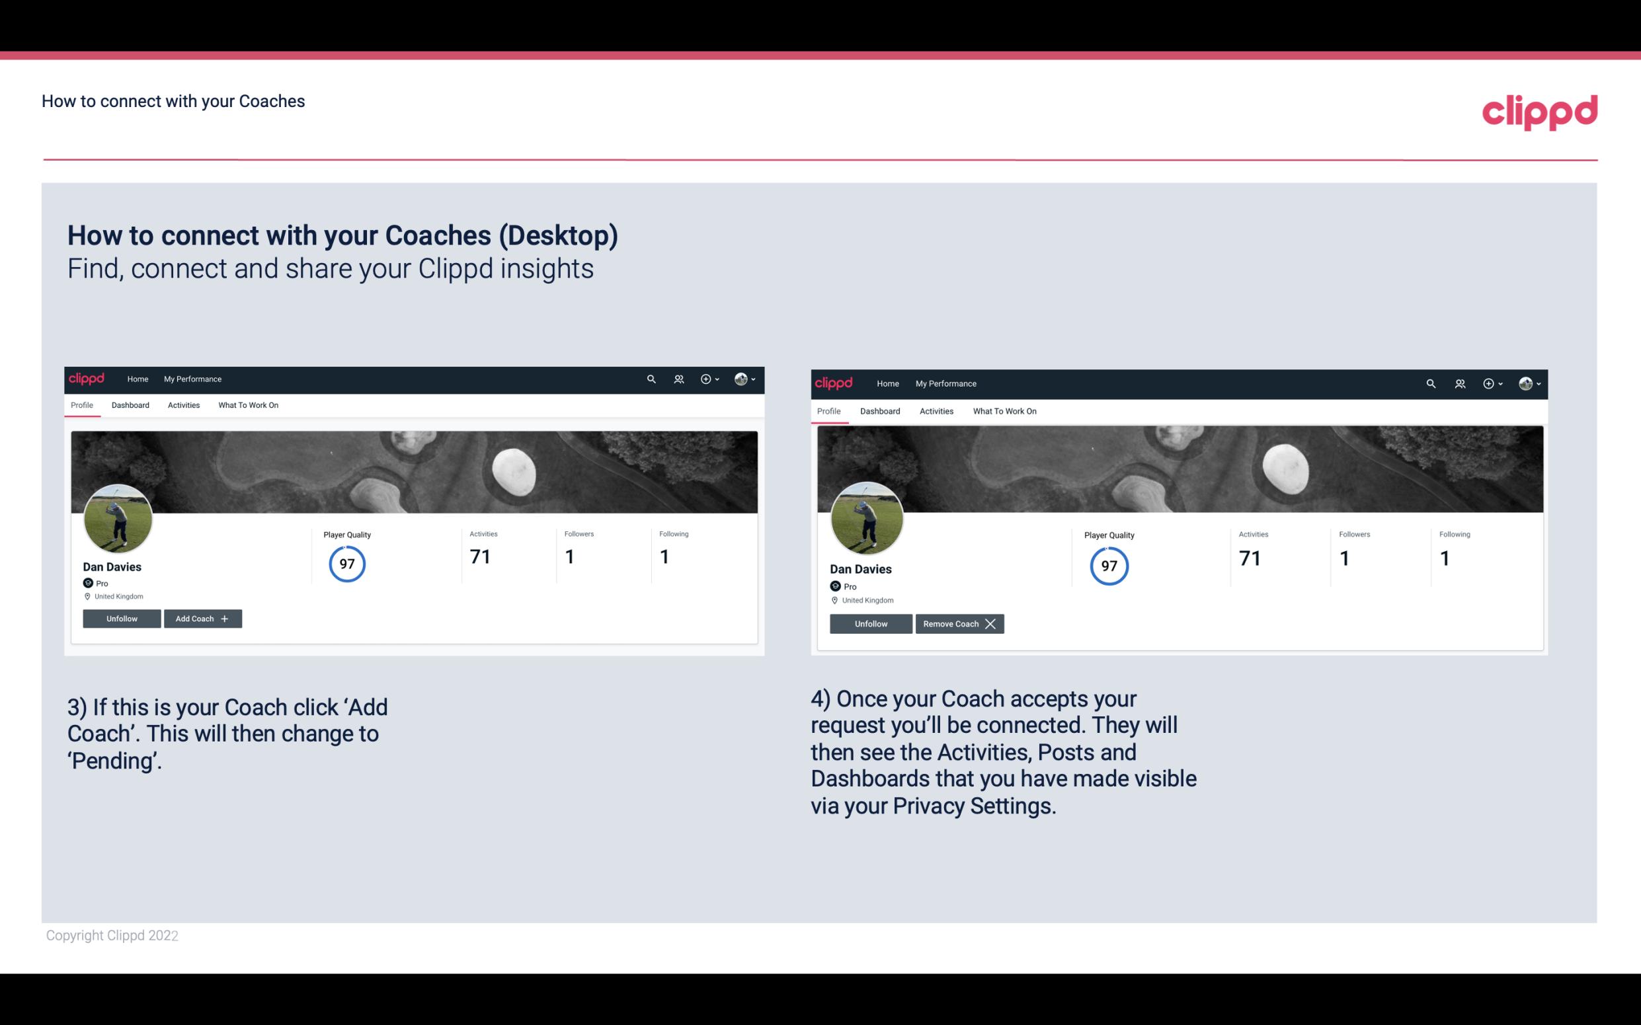Click the Clippd logo icon top-left
This screenshot has width=1641, height=1025.
click(87, 378)
